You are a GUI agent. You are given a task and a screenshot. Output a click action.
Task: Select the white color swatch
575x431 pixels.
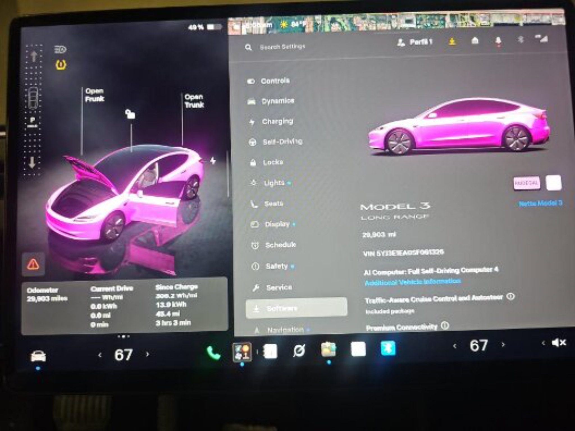554,183
